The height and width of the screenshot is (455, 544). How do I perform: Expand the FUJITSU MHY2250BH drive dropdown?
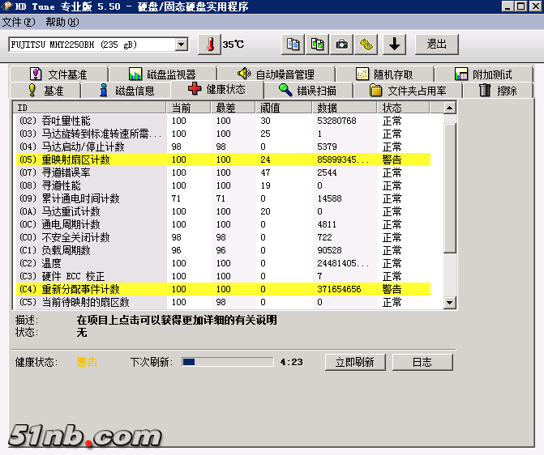(x=181, y=44)
